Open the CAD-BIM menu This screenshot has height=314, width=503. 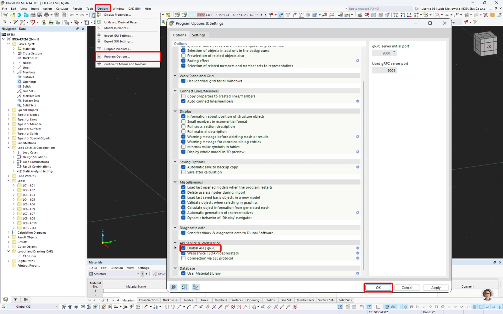coord(134,8)
